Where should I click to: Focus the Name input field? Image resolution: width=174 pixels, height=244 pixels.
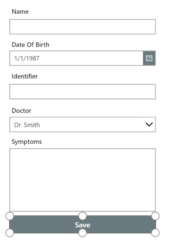82,27
